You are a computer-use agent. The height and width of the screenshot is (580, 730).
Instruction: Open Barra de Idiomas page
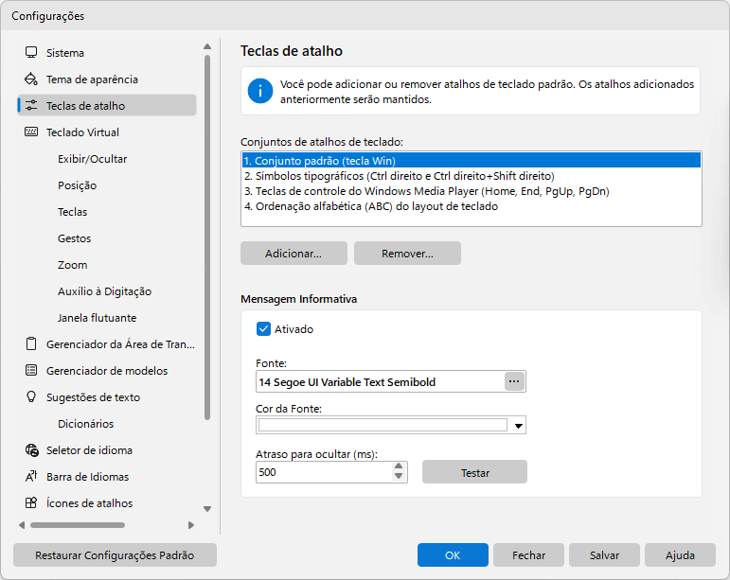click(87, 477)
